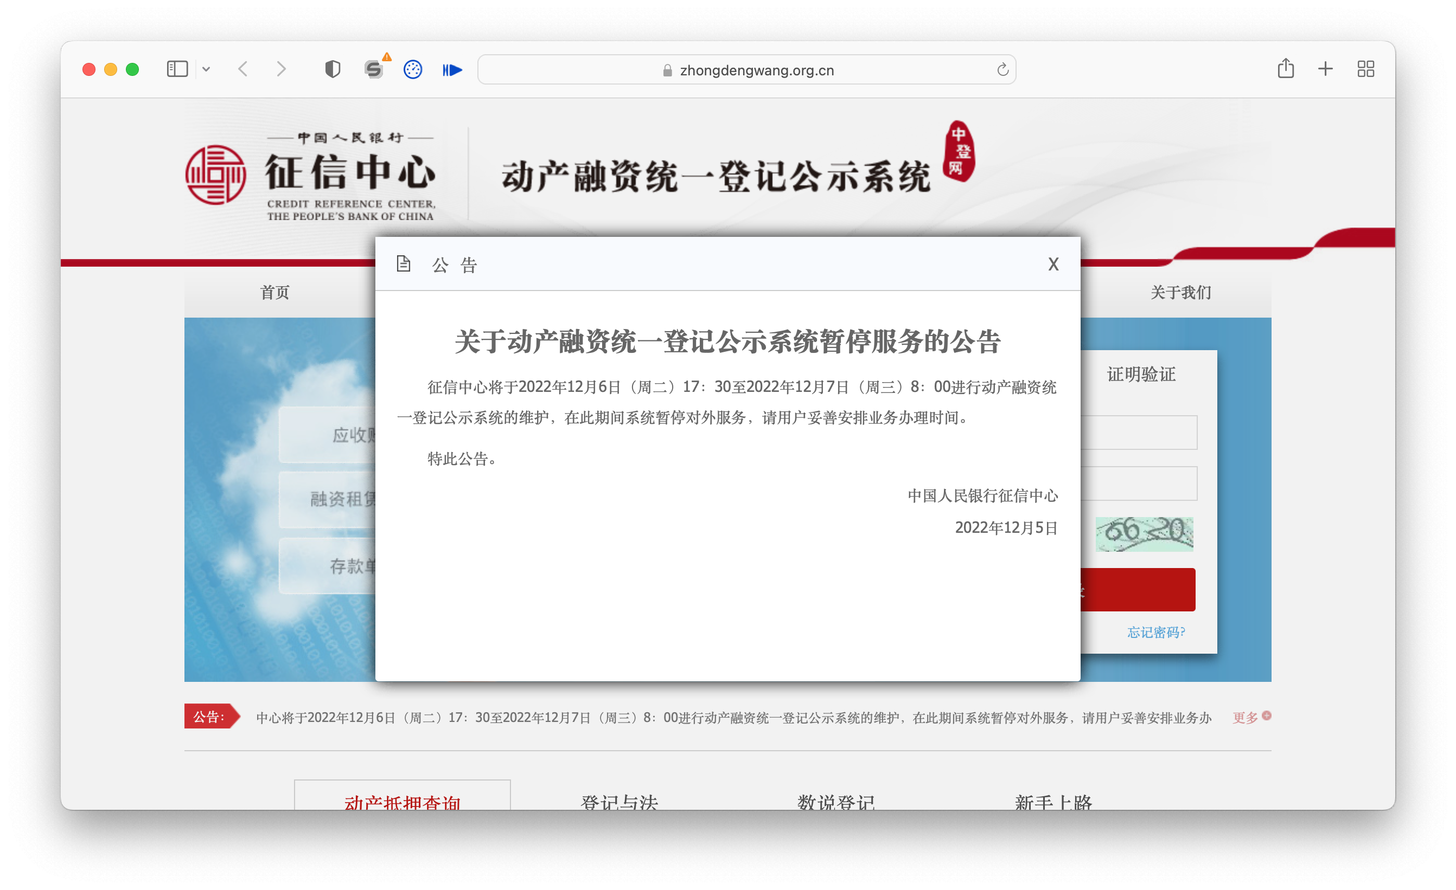Screen dimensions: 1456x890
Task: Reload the page using the refresh icon
Action: tap(1003, 70)
